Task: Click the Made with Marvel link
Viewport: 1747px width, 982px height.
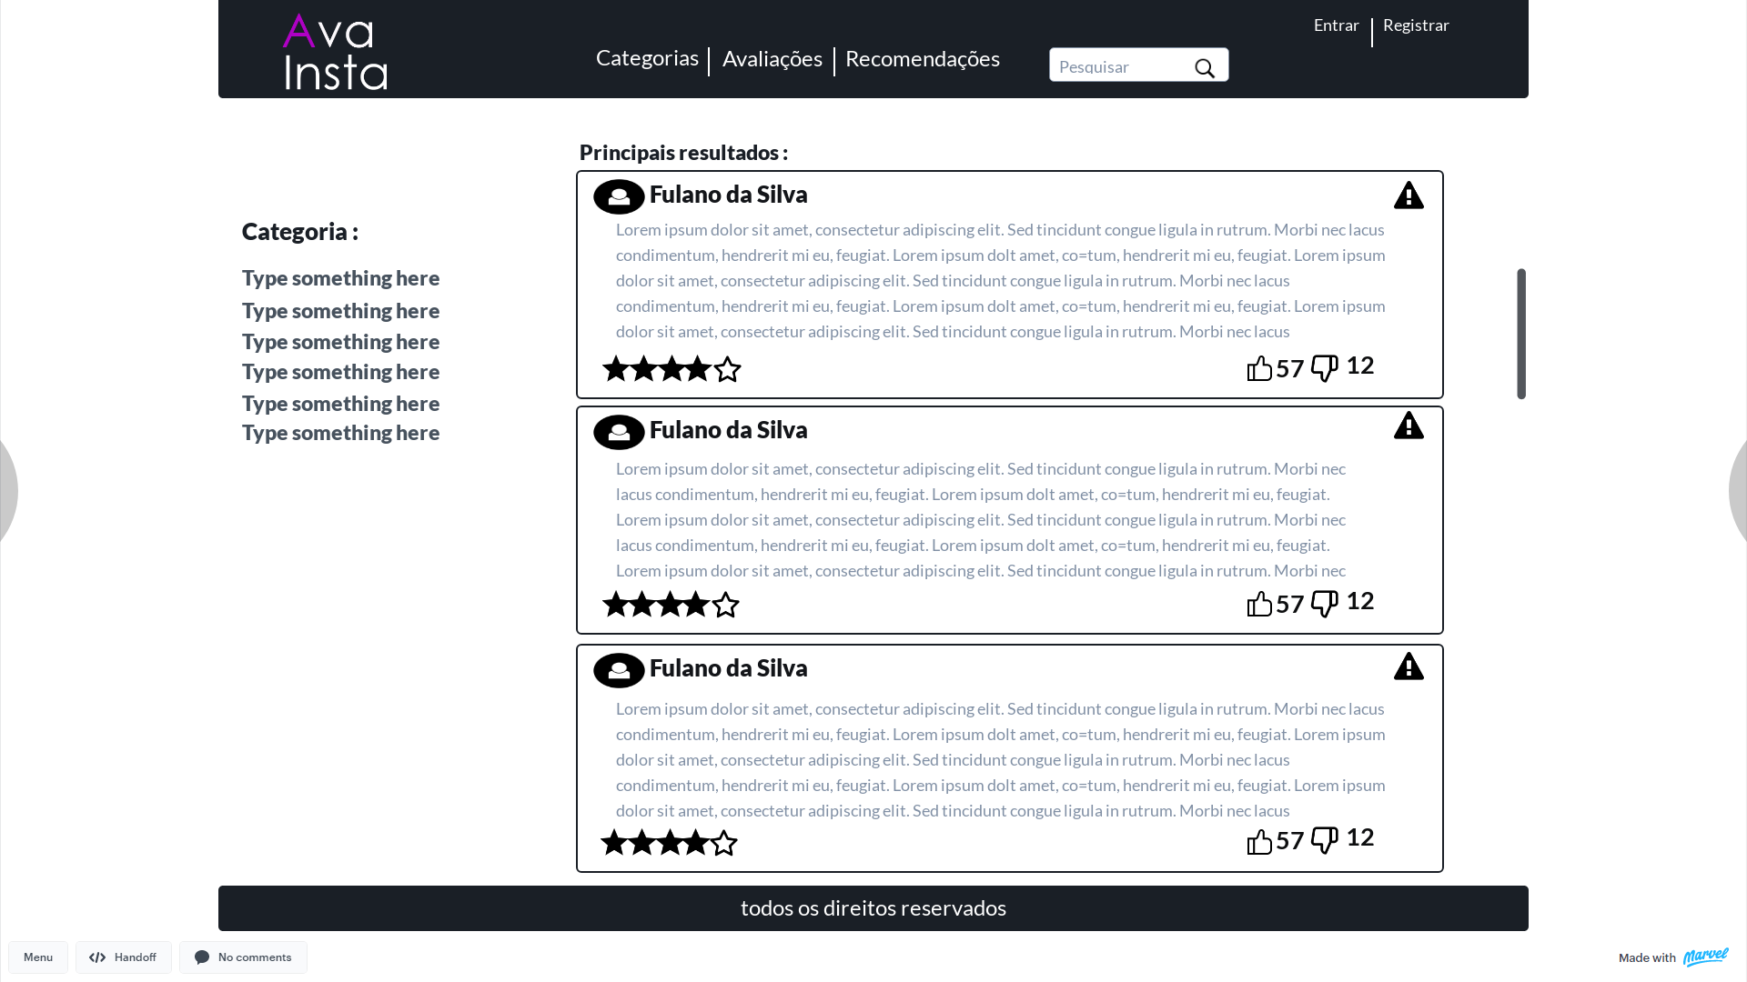Action: tap(1673, 957)
